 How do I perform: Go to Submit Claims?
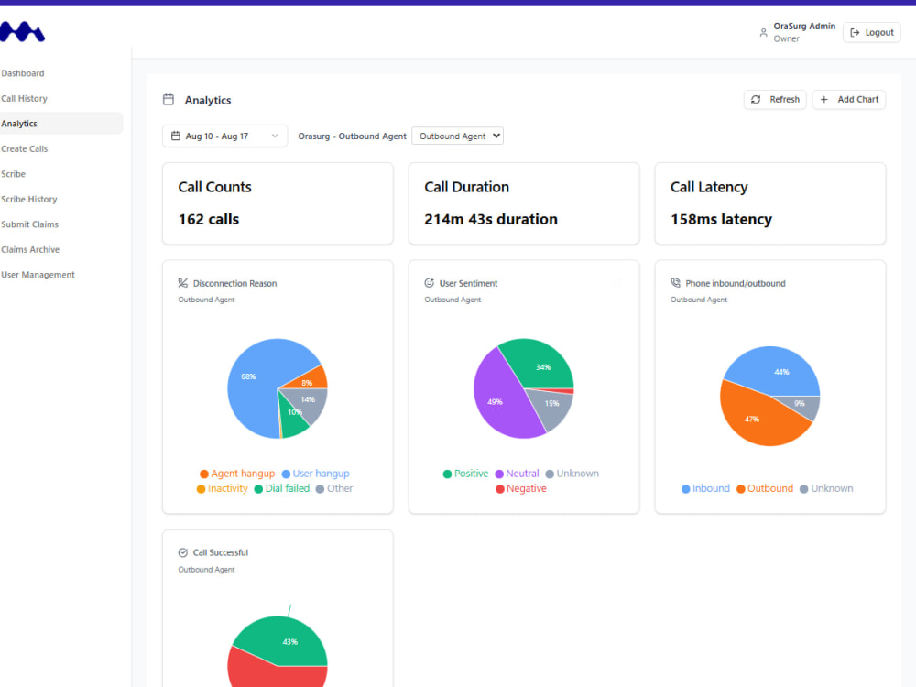[x=30, y=224]
